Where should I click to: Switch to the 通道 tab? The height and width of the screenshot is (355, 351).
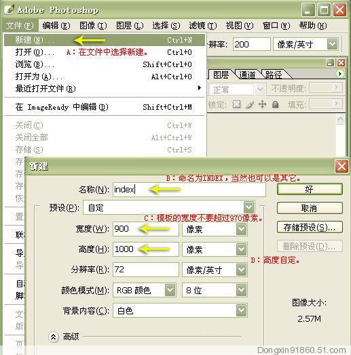pos(247,75)
